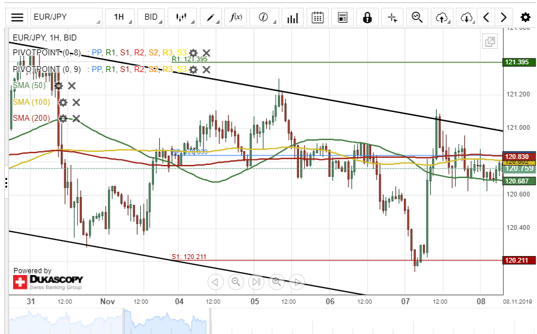Zoom in with overlay plus magnifier
537x334 pixels.
tap(277, 282)
